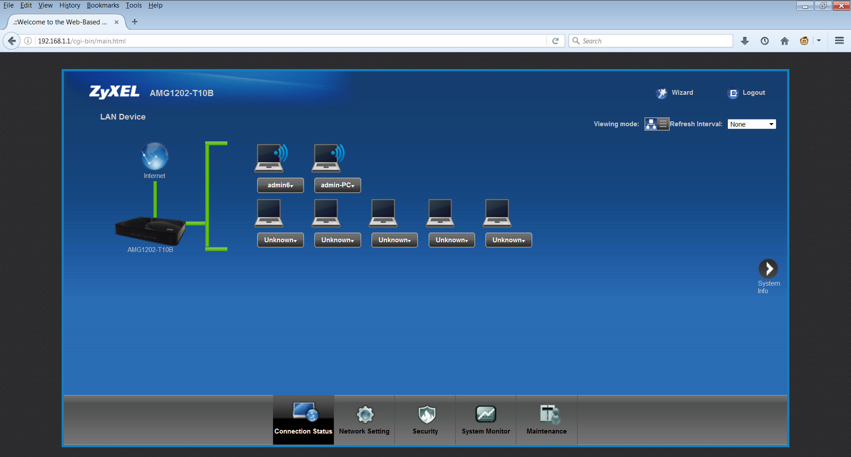
Task: Select the admin6 wireless laptop icon
Action: 271,158
